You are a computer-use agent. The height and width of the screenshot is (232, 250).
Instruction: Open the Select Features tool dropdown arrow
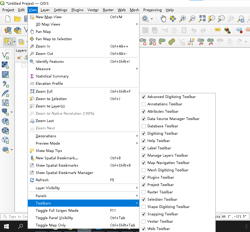pyautogui.click(x=14, y=42)
